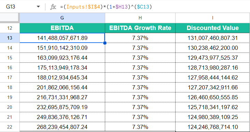Select row 17 header
Screen dimensions: 250x132
click(x=10, y=77)
